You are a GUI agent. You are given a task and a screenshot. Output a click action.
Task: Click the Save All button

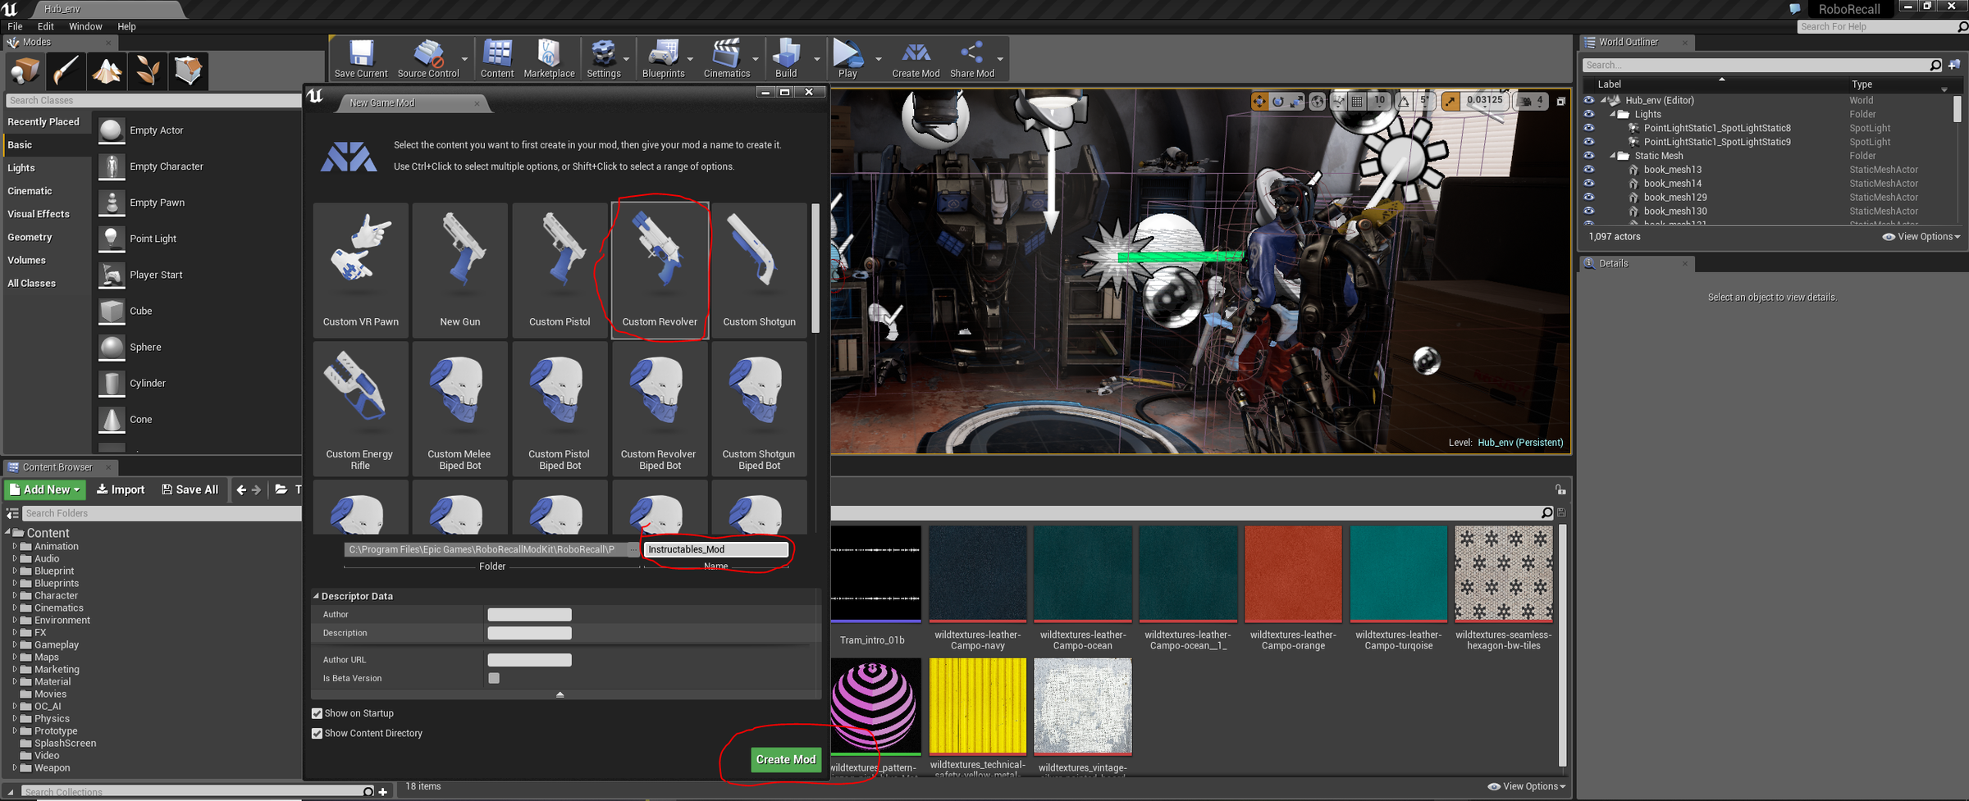tap(190, 489)
